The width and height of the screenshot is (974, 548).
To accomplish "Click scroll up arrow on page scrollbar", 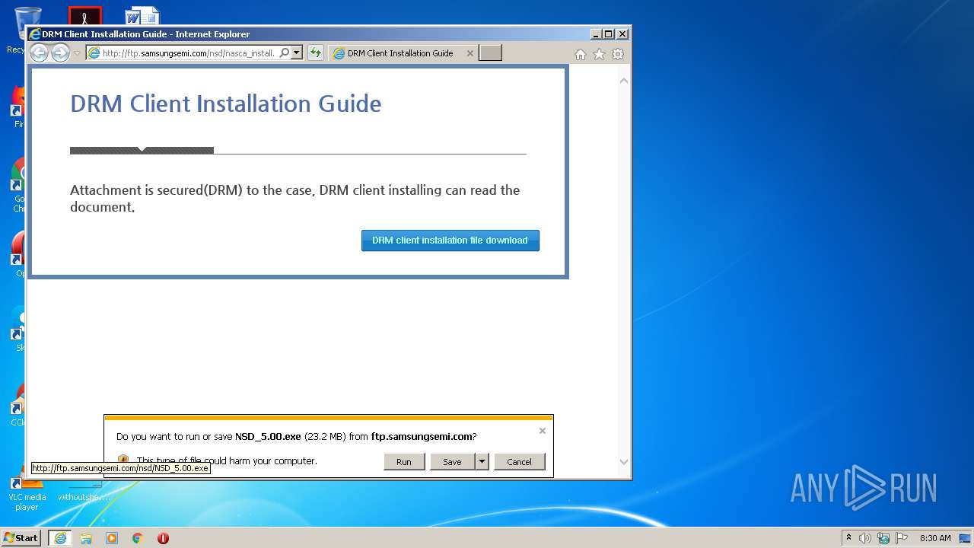I will point(624,81).
